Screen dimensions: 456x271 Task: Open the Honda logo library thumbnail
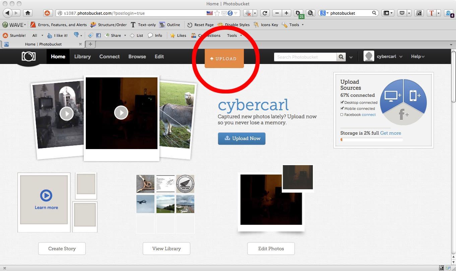coord(185,184)
